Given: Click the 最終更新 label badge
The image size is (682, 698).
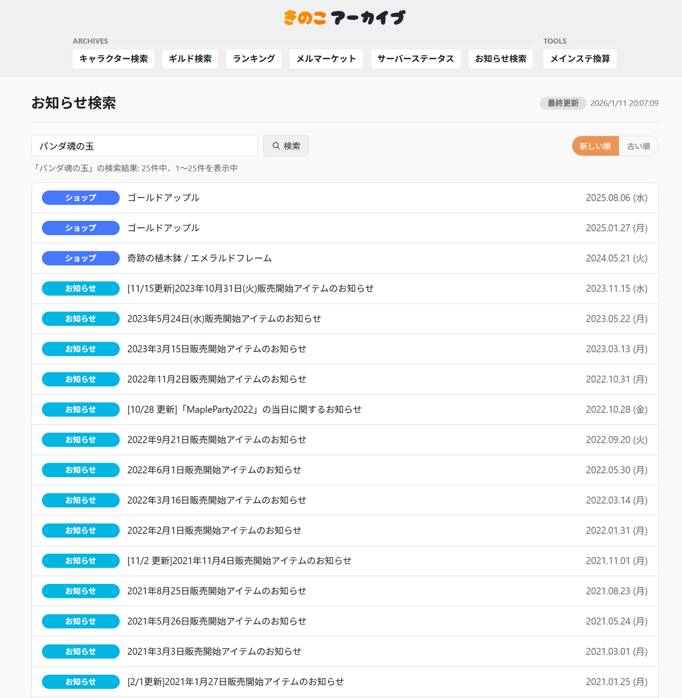Looking at the screenshot, I should pos(563,103).
